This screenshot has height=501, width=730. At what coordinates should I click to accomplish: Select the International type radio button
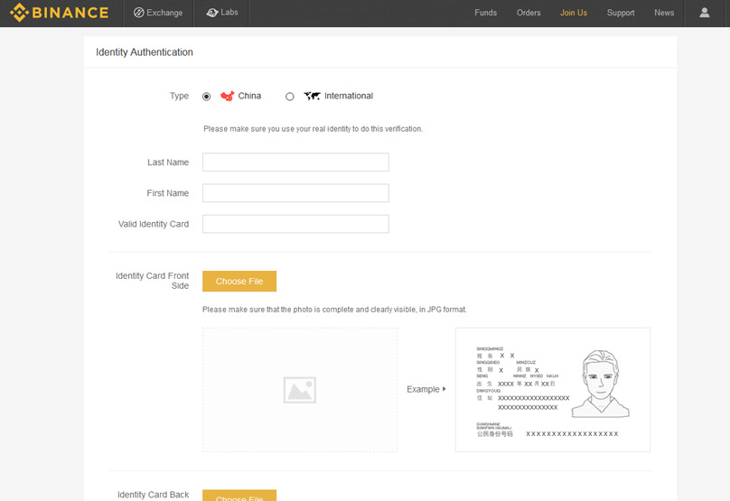tap(290, 97)
